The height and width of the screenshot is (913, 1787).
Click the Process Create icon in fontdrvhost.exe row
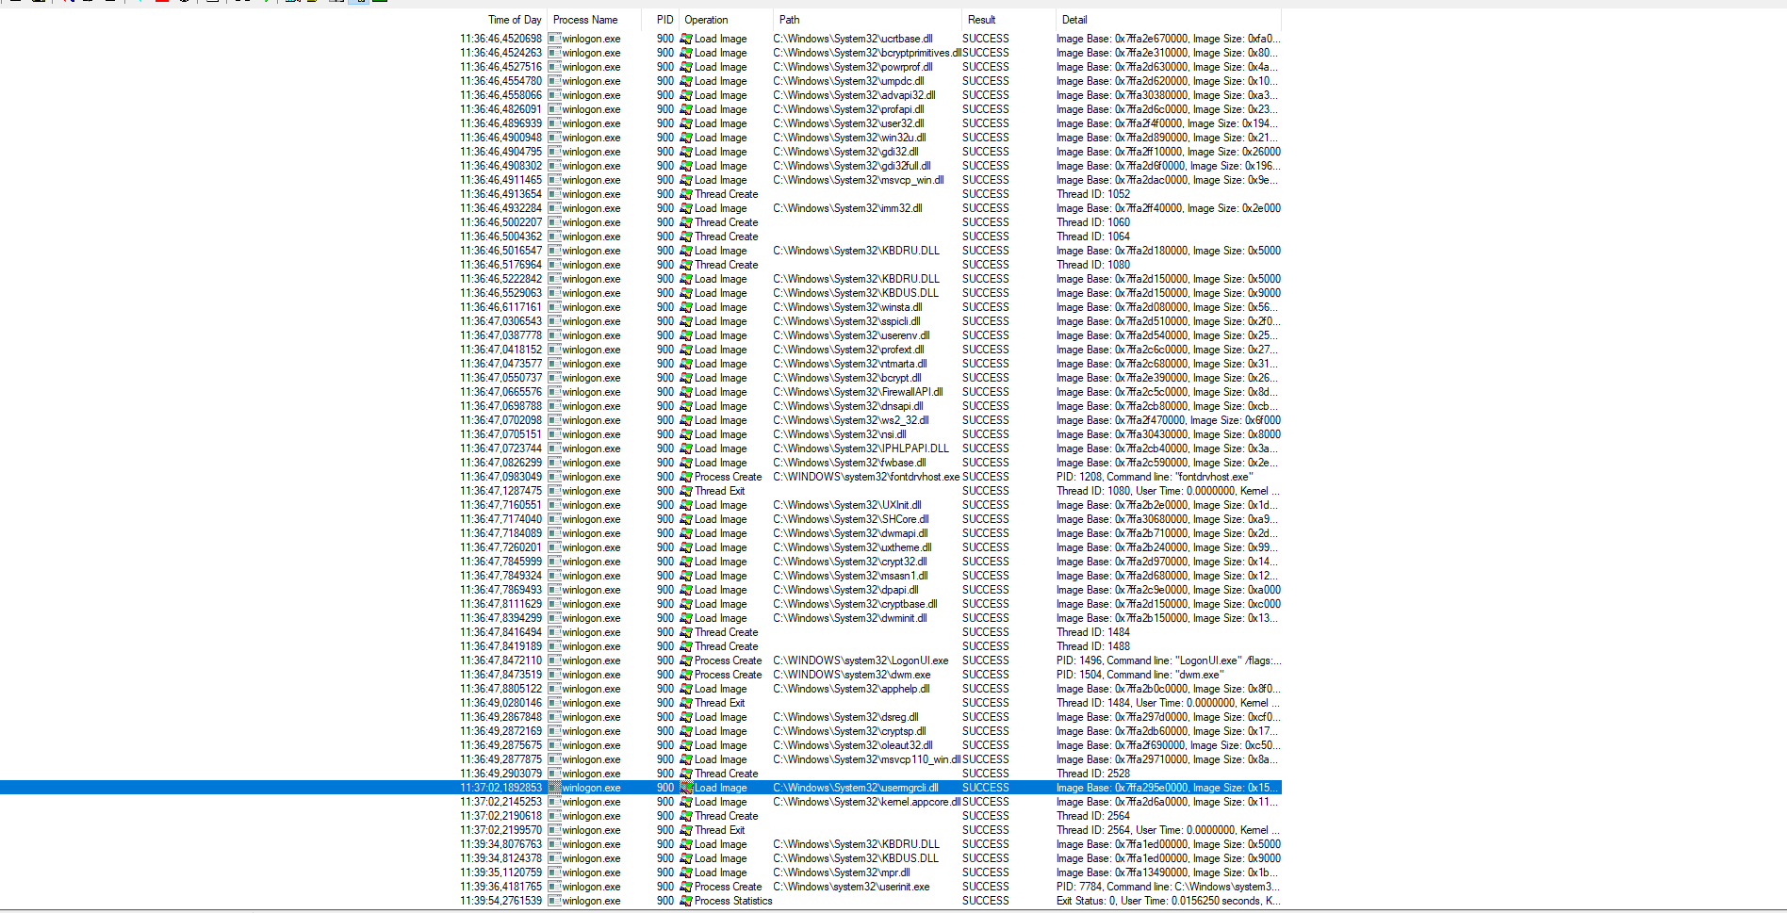(x=686, y=477)
